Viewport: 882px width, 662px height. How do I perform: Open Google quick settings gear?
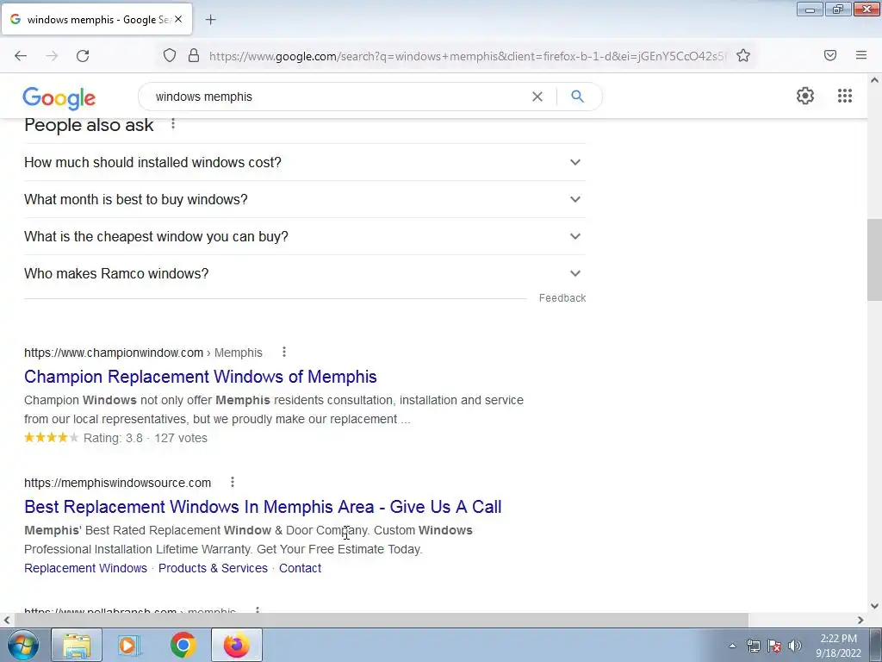click(805, 96)
